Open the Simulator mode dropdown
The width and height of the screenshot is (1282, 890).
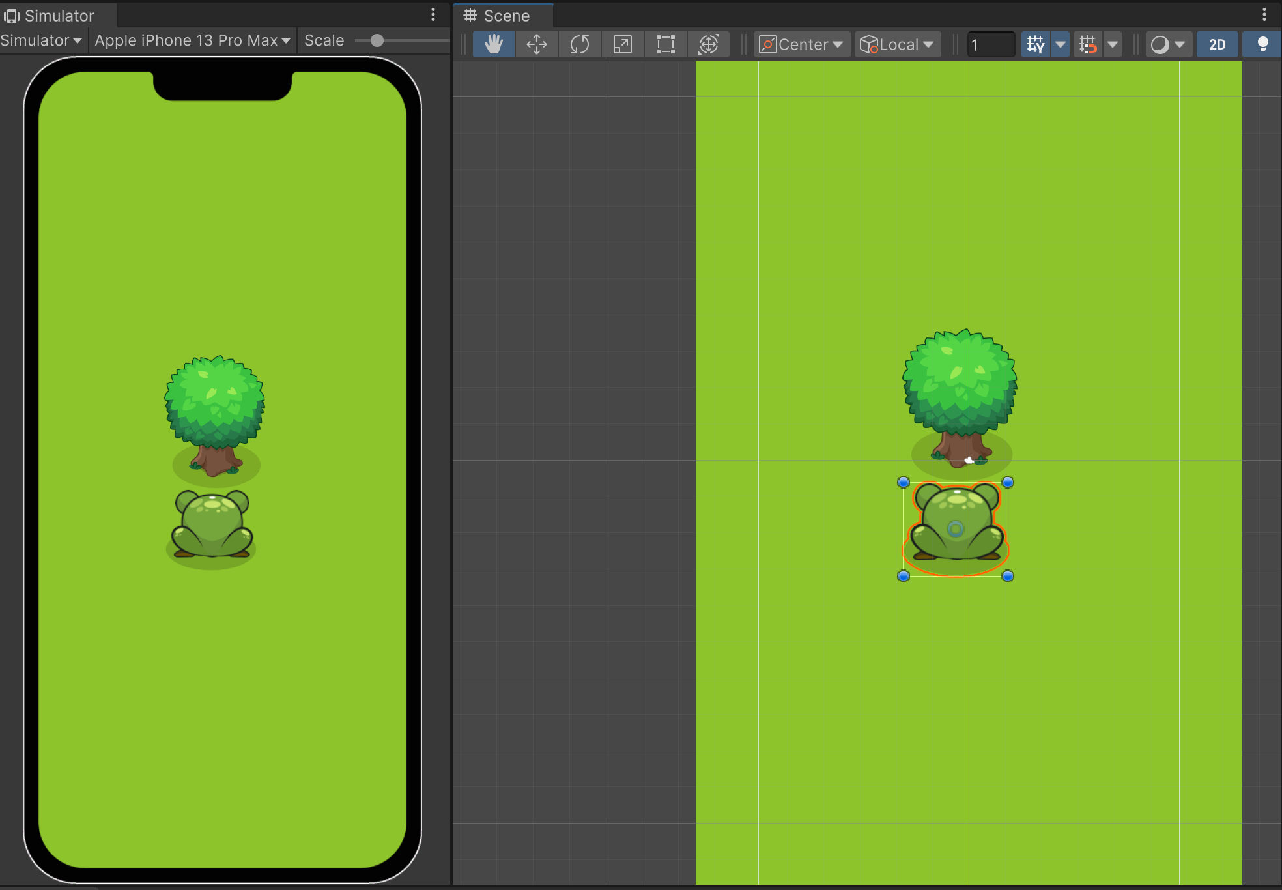coord(42,40)
